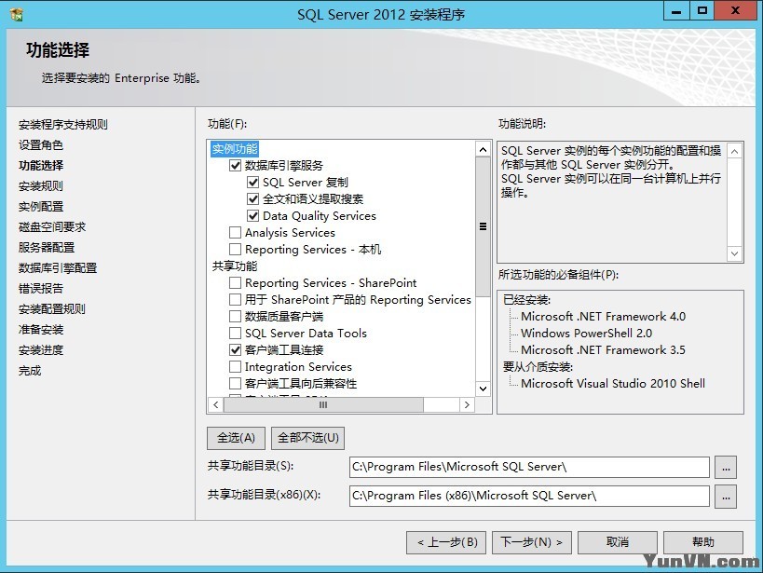This screenshot has width=763, height=573.
Task: Select 安装程序支持规则 step
Action: click(63, 125)
